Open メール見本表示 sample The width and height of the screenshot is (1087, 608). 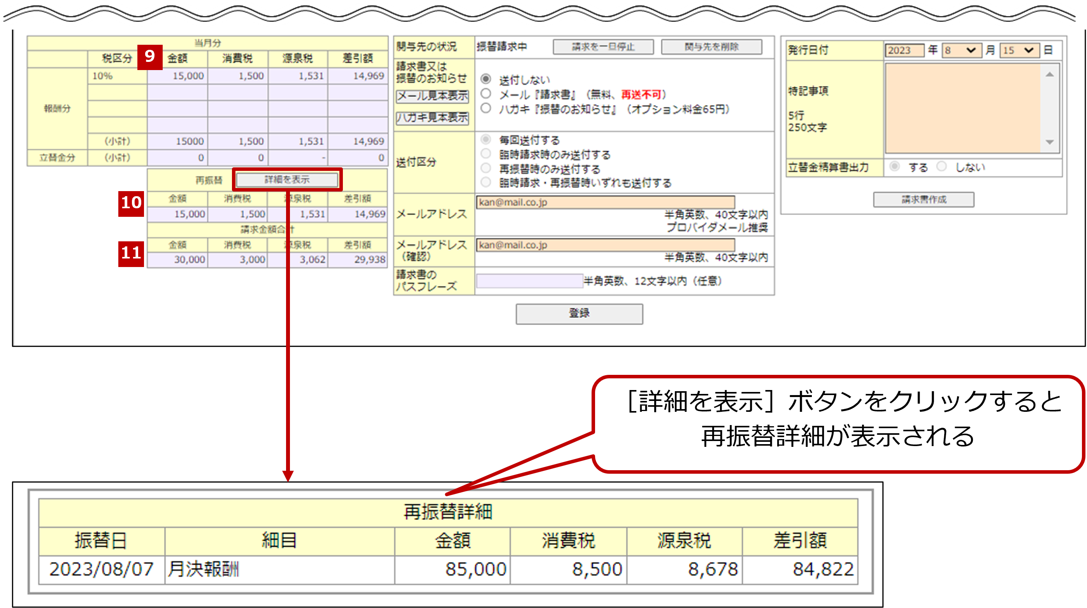pos(432,96)
